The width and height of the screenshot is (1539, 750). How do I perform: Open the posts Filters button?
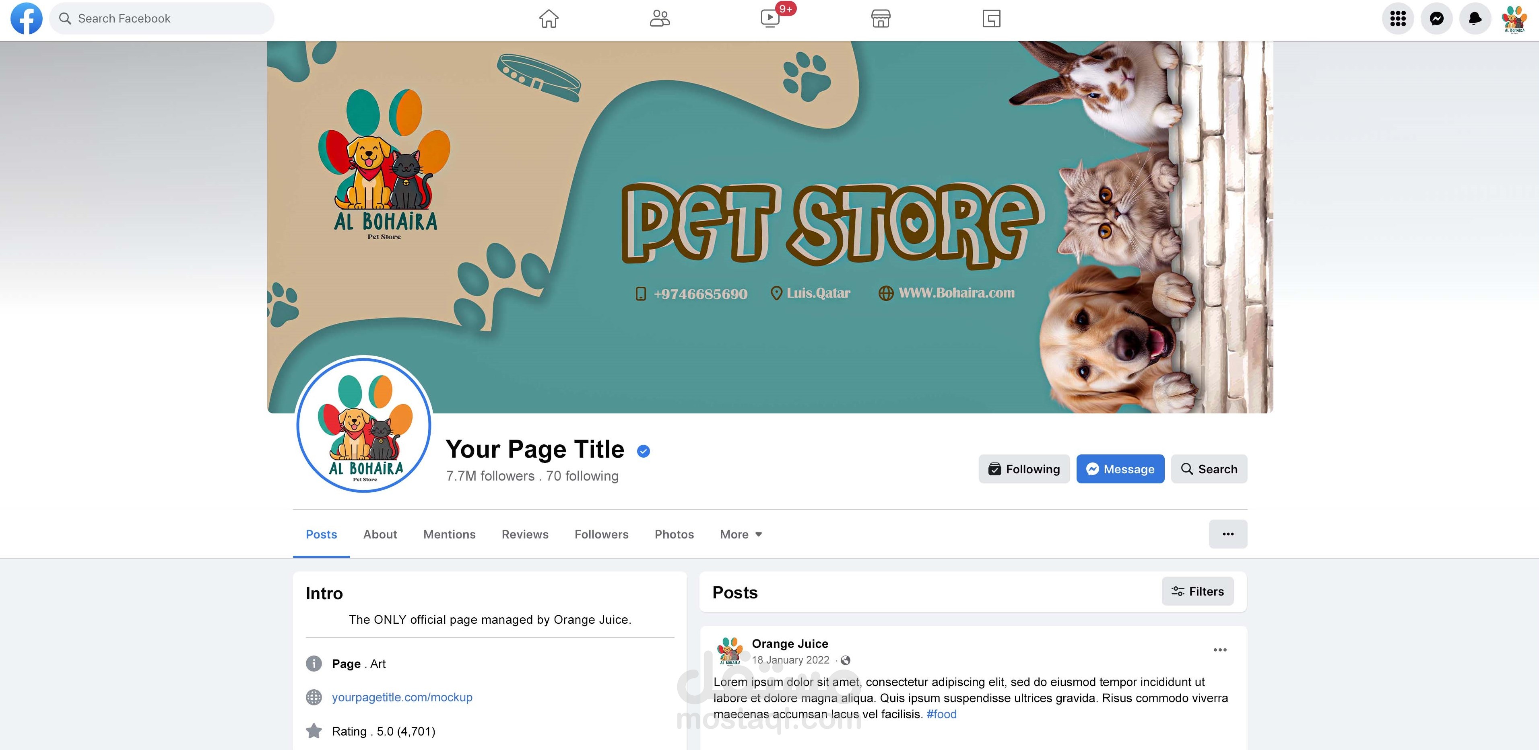tap(1197, 591)
